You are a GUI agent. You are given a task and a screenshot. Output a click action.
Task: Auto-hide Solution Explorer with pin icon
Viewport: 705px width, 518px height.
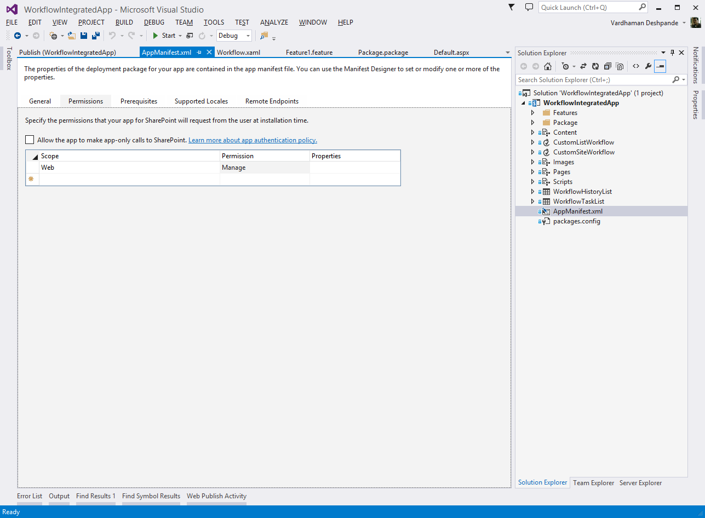pos(672,53)
